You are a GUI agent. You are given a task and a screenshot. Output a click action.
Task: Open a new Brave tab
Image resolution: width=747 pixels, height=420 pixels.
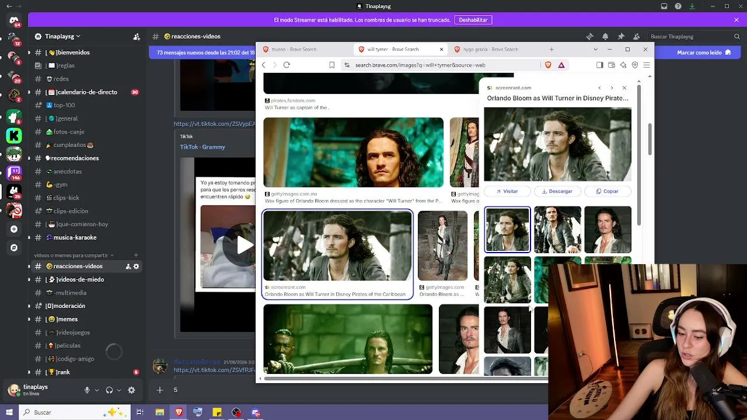pyautogui.click(x=551, y=50)
